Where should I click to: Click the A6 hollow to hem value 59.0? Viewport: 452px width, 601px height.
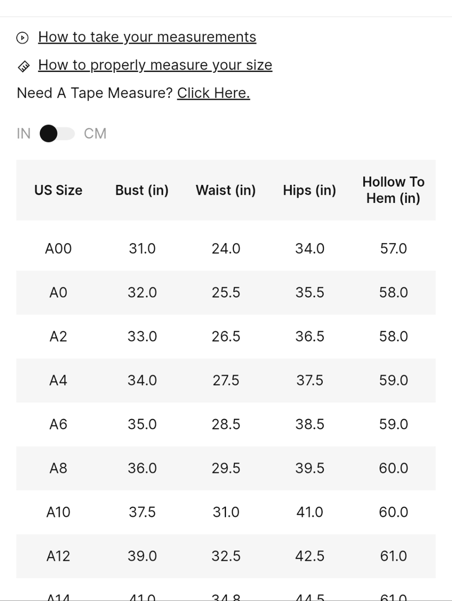pyautogui.click(x=393, y=424)
